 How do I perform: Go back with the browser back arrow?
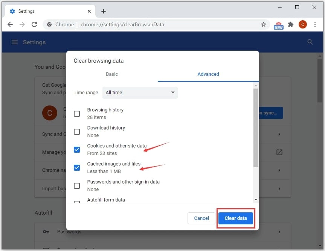(10, 24)
